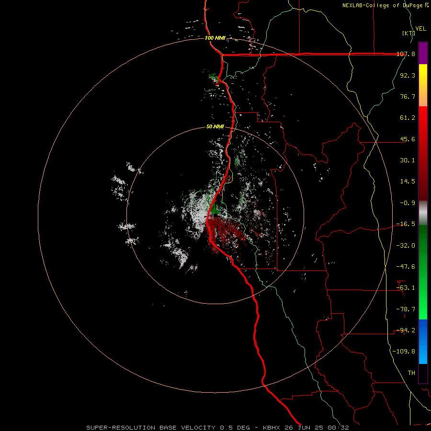Click the 61.2 legend value

click(408, 118)
